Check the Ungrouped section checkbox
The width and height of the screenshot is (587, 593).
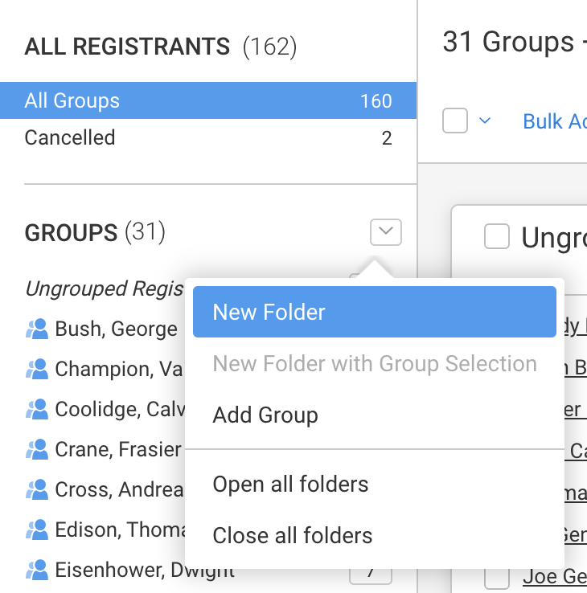point(497,237)
